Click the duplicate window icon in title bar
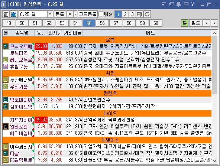 tap(171, 4)
